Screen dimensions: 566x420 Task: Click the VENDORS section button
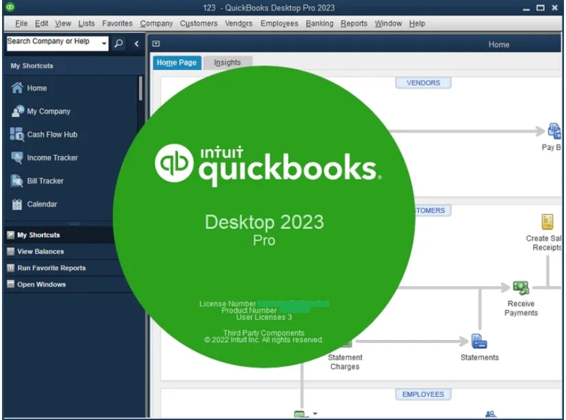point(423,83)
